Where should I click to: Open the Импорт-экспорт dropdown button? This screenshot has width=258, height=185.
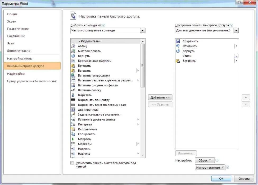tap(210, 167)
